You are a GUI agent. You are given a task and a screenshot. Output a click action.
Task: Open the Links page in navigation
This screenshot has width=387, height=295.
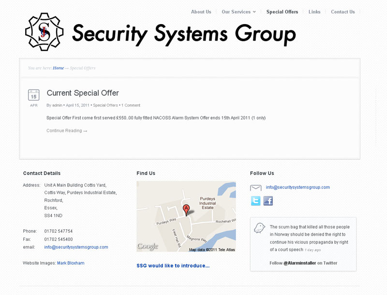pos(314,12)
